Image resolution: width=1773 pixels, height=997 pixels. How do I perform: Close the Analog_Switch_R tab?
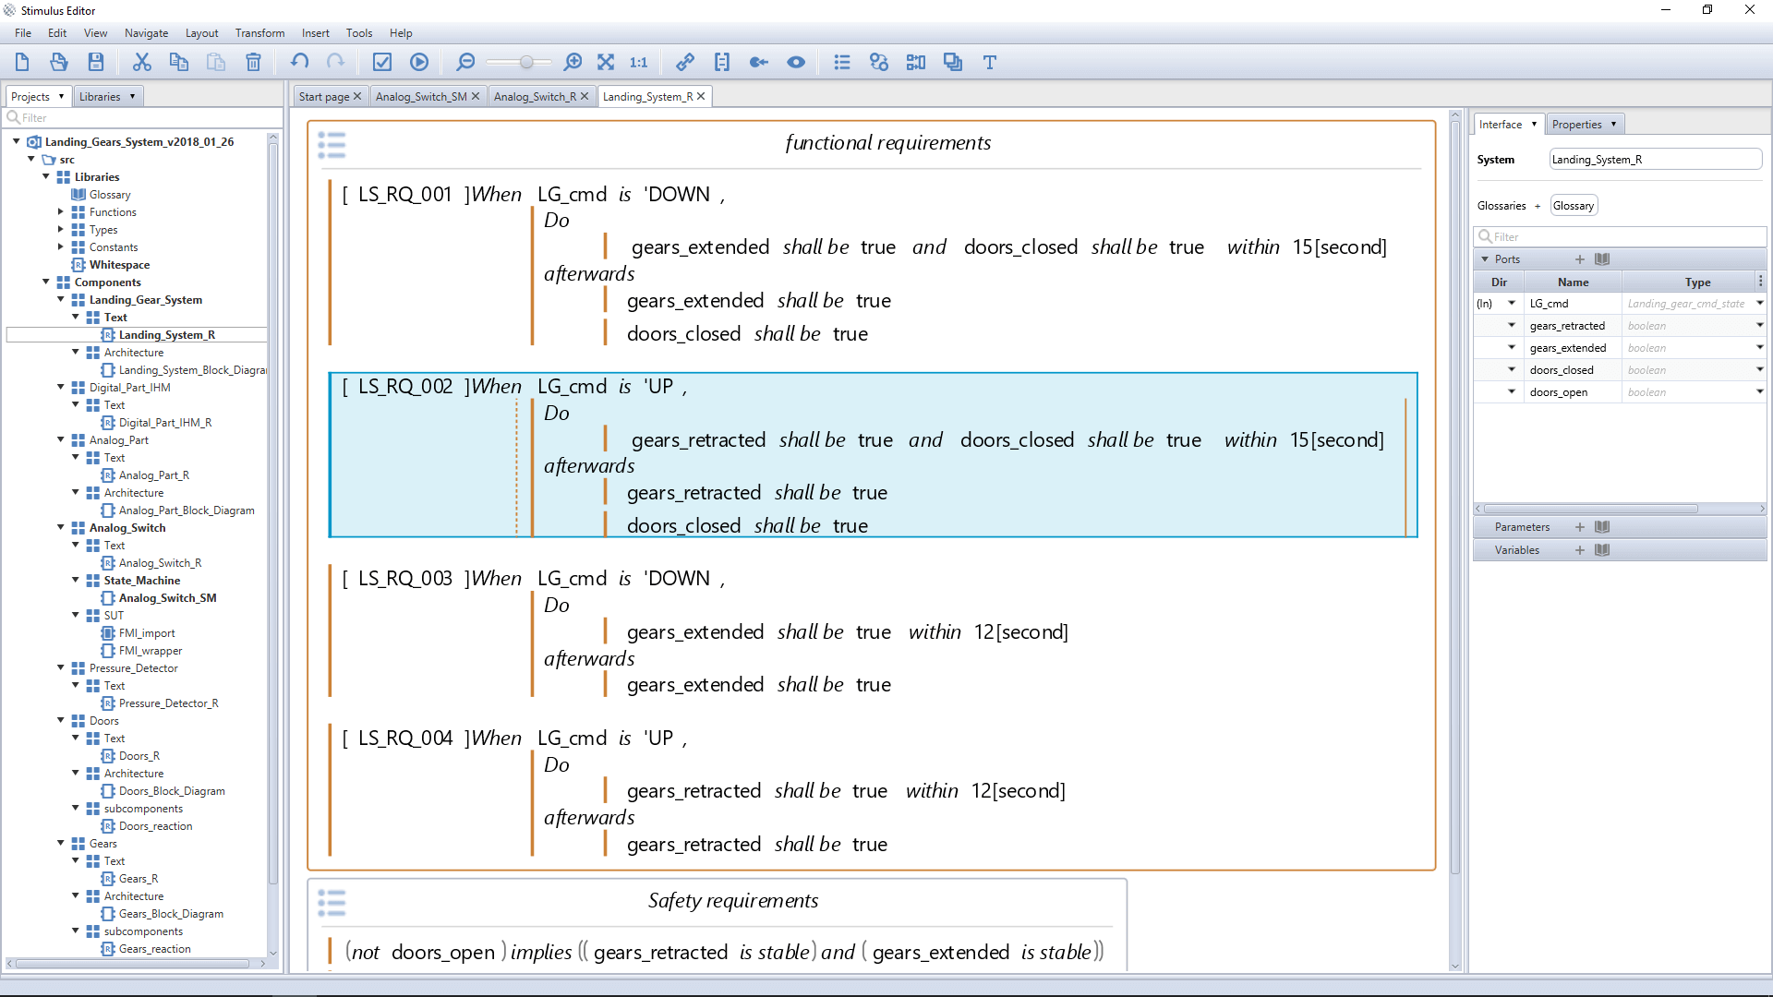585,96
